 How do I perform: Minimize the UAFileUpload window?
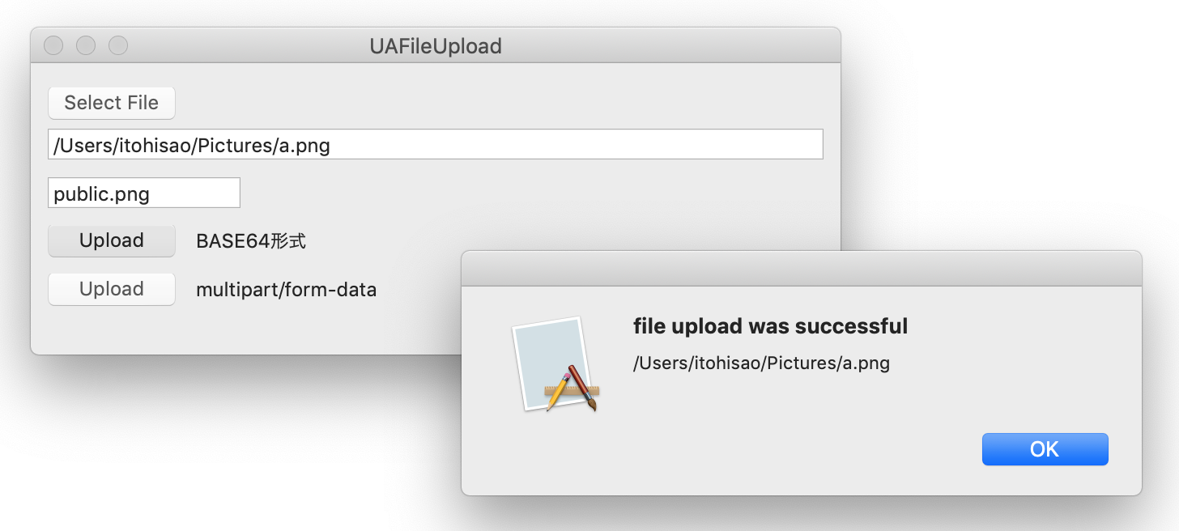pos(86,45)
